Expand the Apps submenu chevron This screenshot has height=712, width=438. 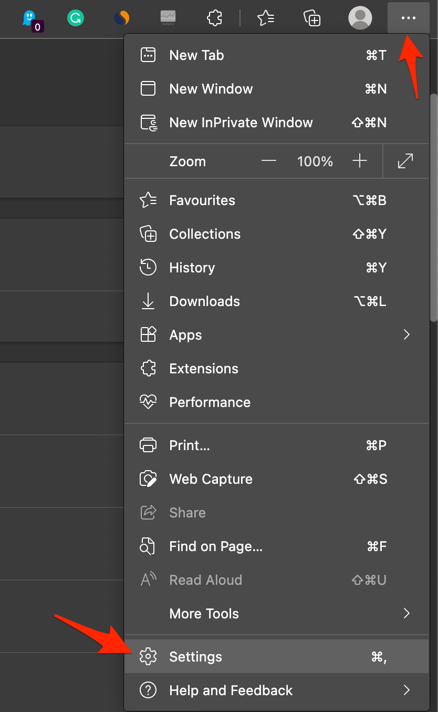pos(406,334)
